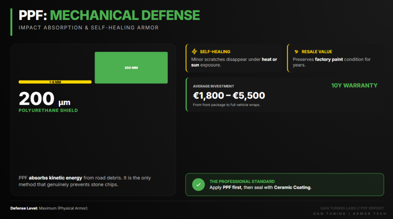
Task: Click the Self-Healing lightning bolt icon
Action: 194,51
